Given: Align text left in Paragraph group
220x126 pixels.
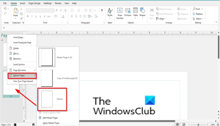Looking at the screenshot, I should (x=72, y=16).
